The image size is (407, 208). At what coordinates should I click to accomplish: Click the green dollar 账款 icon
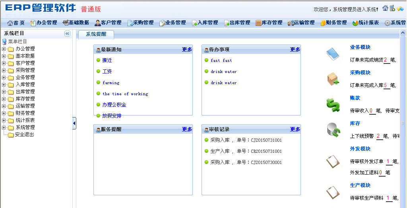pos(333,105)
